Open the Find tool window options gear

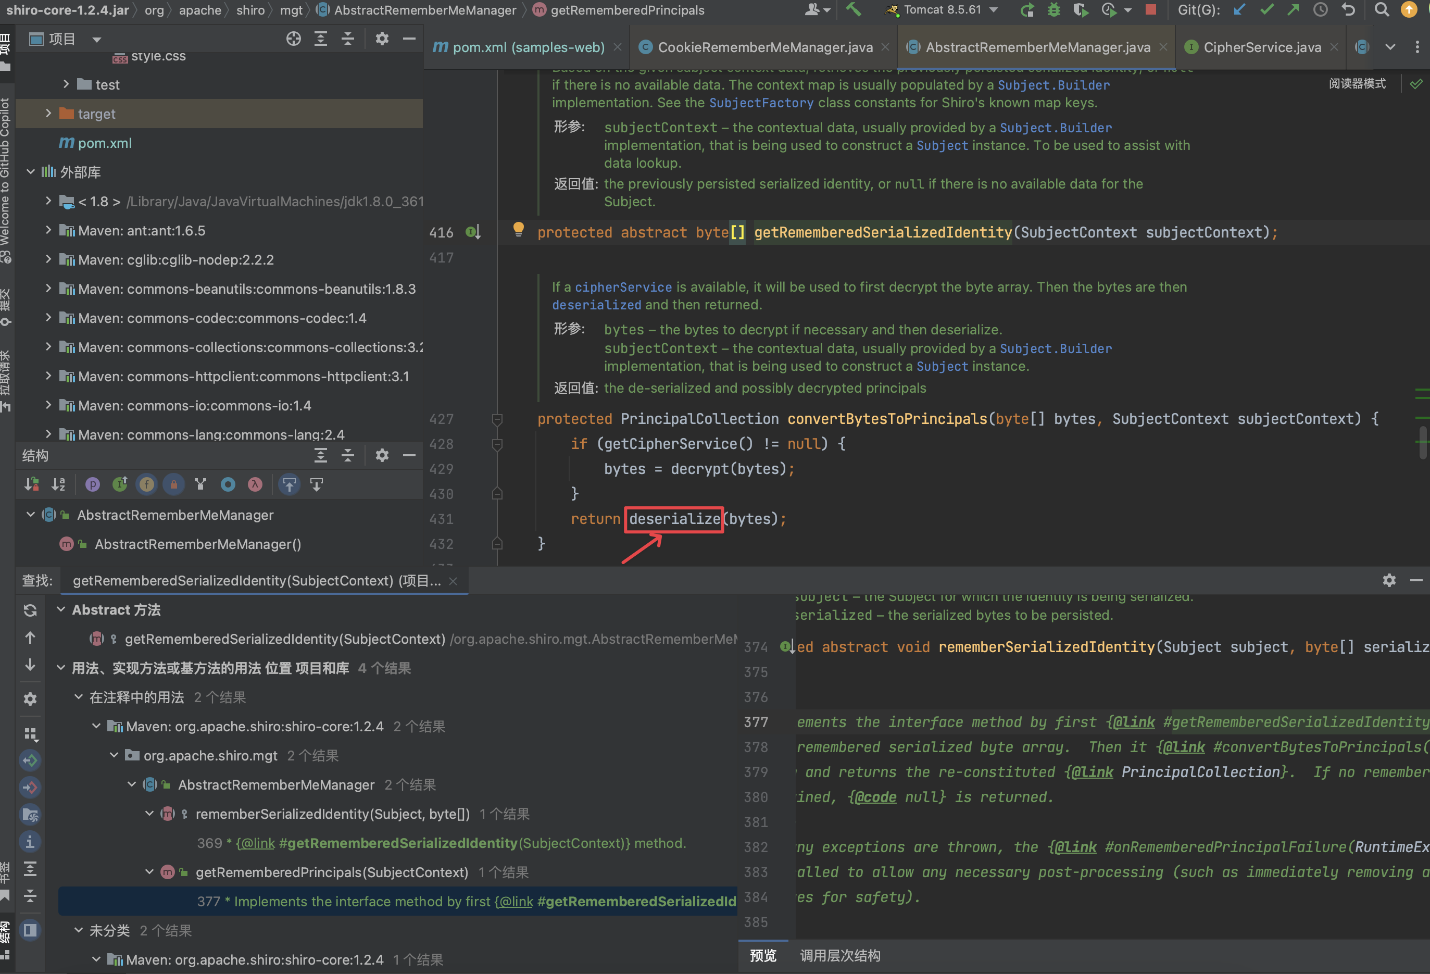(x=1389, y=580)
